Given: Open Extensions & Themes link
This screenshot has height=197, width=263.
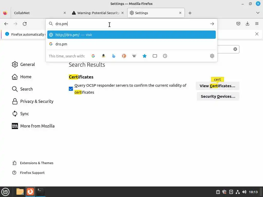Looking at the screenshot, I should point(33,163).
